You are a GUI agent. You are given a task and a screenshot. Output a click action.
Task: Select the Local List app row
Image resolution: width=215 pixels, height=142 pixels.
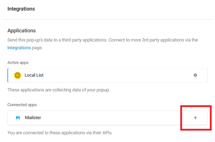107,75
